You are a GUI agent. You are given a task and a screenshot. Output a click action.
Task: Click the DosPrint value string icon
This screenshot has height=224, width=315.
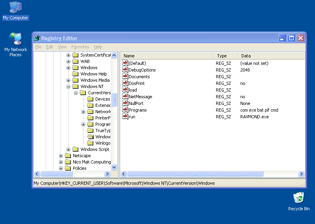[125, 83]
